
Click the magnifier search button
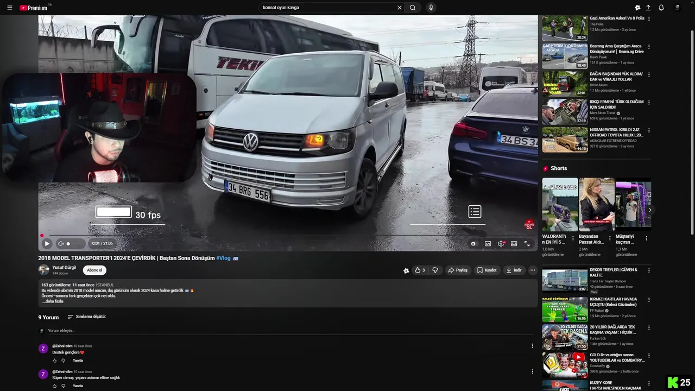[413, 8]
